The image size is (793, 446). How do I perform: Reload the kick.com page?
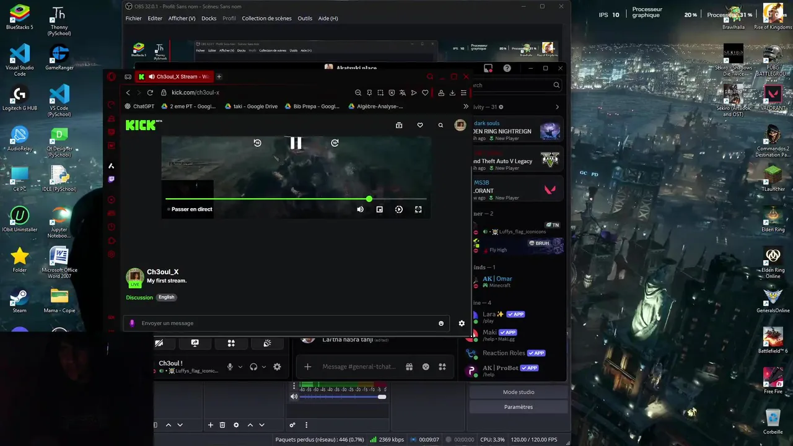coord(150,93)
